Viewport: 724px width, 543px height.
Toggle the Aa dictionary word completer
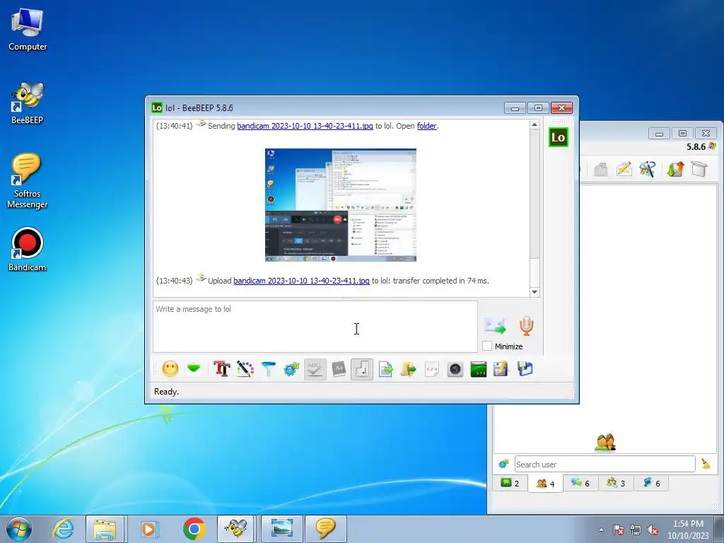[339, 369]
